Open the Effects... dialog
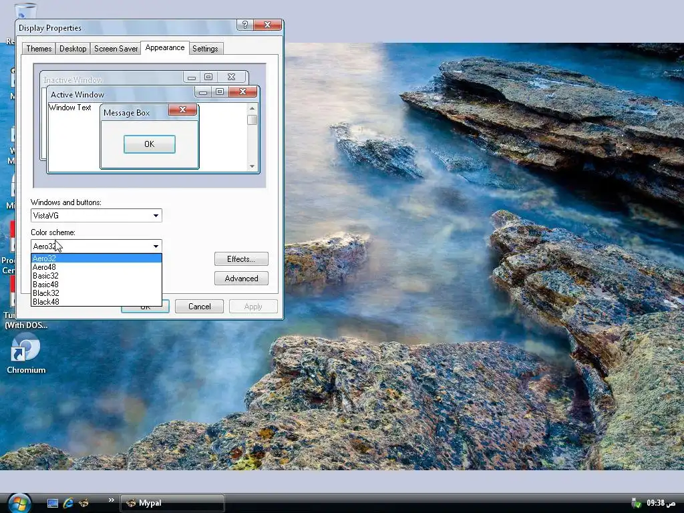 pos(241,259)
